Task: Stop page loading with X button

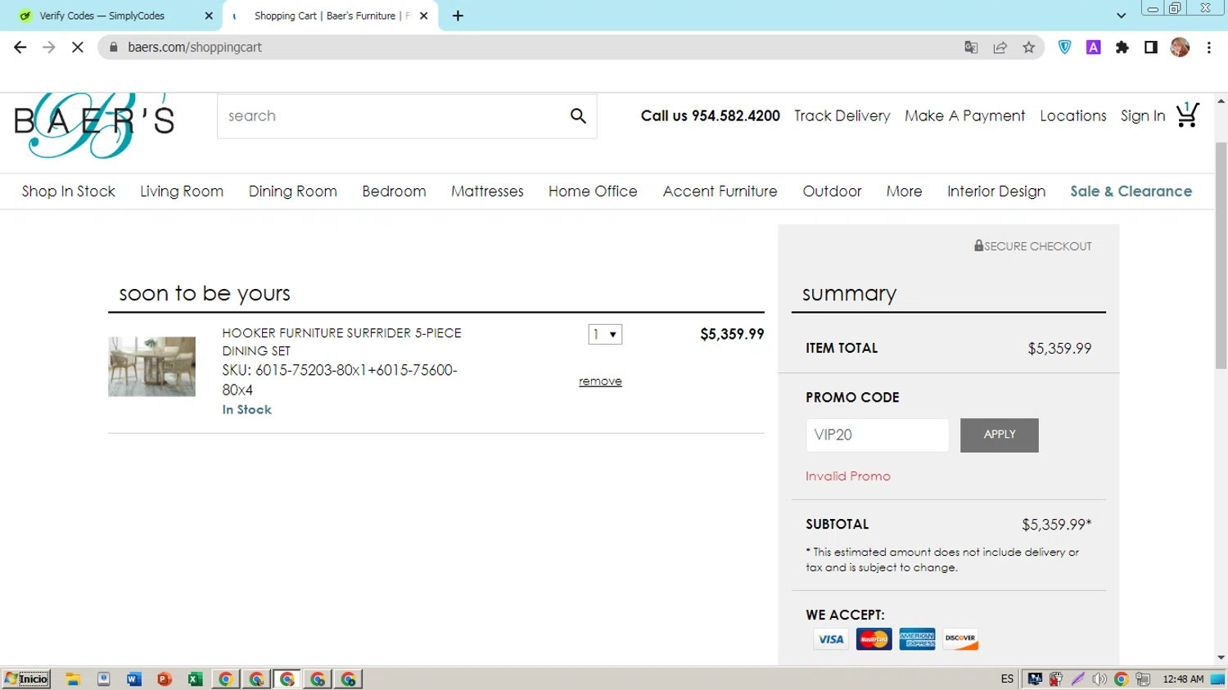Action: 78,47
